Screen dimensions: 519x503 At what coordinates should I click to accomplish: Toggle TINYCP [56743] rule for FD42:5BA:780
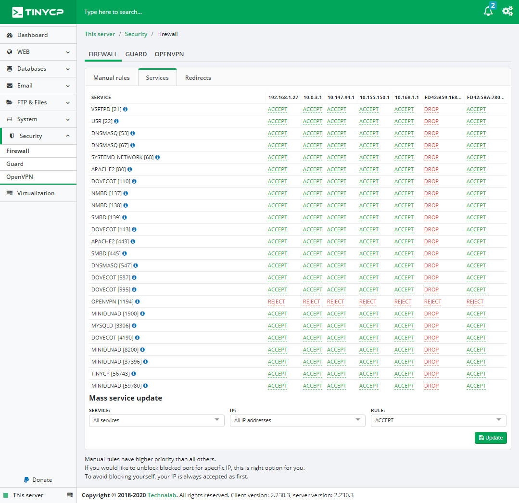tap(476, 374)
